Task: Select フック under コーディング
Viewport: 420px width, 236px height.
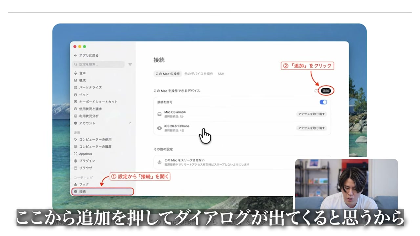Action: (x=81, y=185)
